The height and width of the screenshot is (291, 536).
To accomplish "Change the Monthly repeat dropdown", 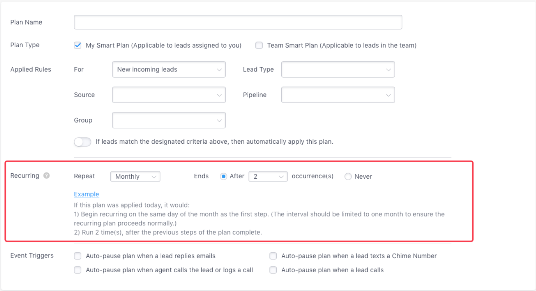I will [135, 177].
